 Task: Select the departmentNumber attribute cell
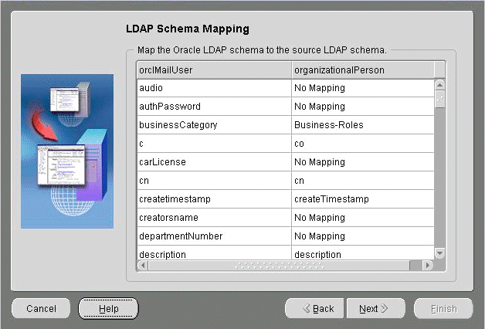(214, 236)
